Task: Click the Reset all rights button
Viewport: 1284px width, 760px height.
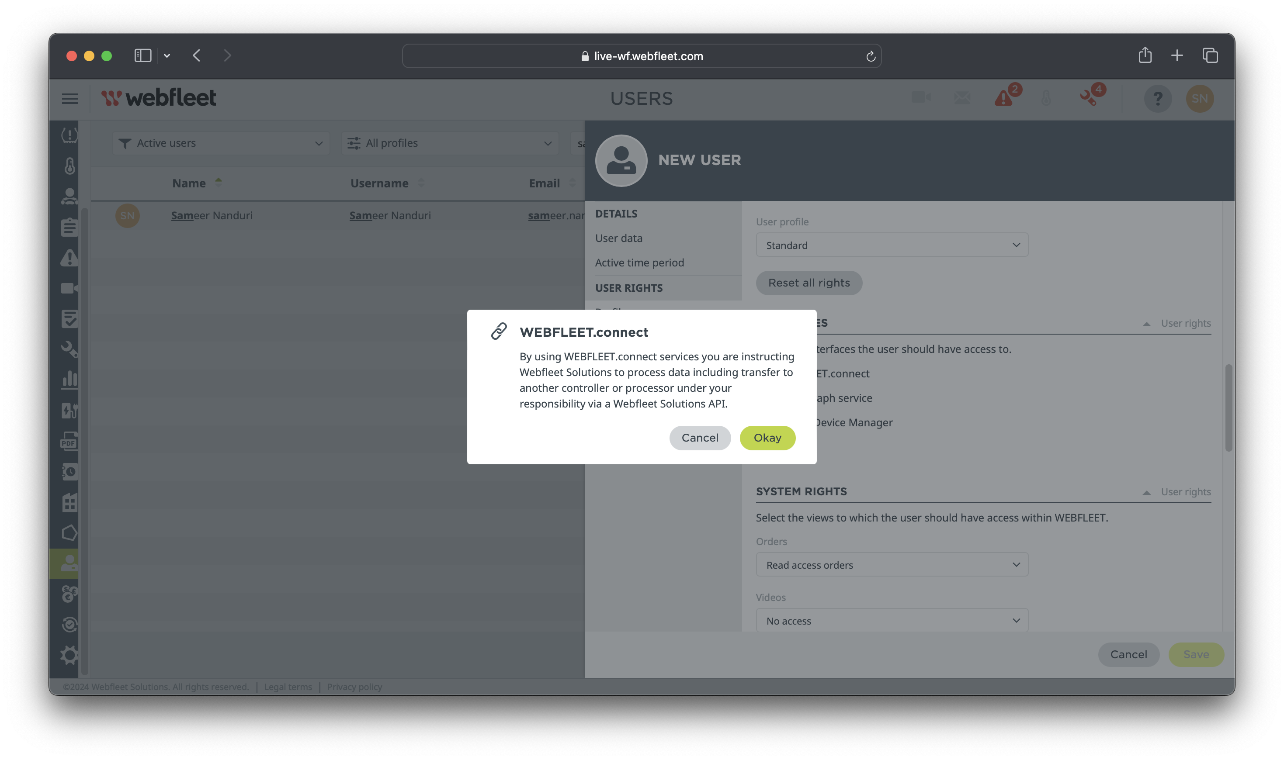Action: pos(809,283)
